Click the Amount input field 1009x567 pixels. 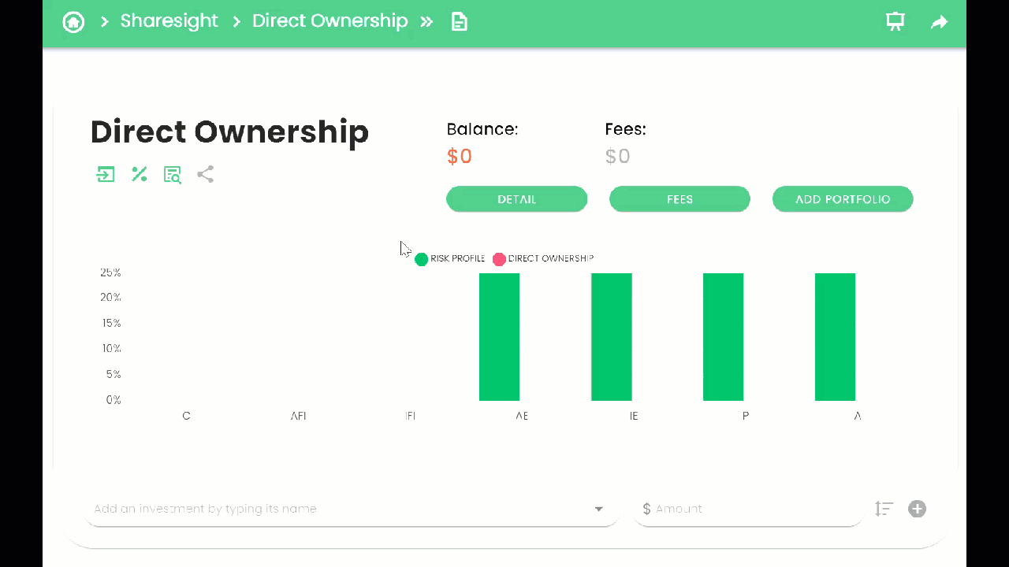coord(748,509)
